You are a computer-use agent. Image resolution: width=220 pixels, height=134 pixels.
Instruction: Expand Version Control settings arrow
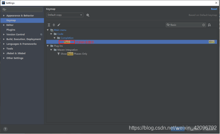click(x=4, y=35)
